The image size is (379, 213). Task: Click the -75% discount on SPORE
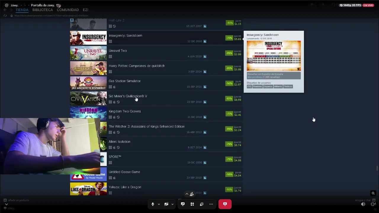pyautogui.click(x=229, y=159)
